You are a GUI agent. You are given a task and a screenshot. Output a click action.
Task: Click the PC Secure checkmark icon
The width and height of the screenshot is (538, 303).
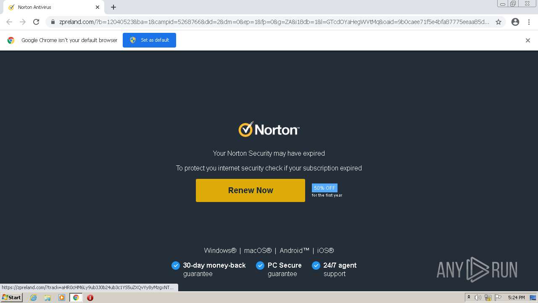pyautogui.click(x=260, y=265)
